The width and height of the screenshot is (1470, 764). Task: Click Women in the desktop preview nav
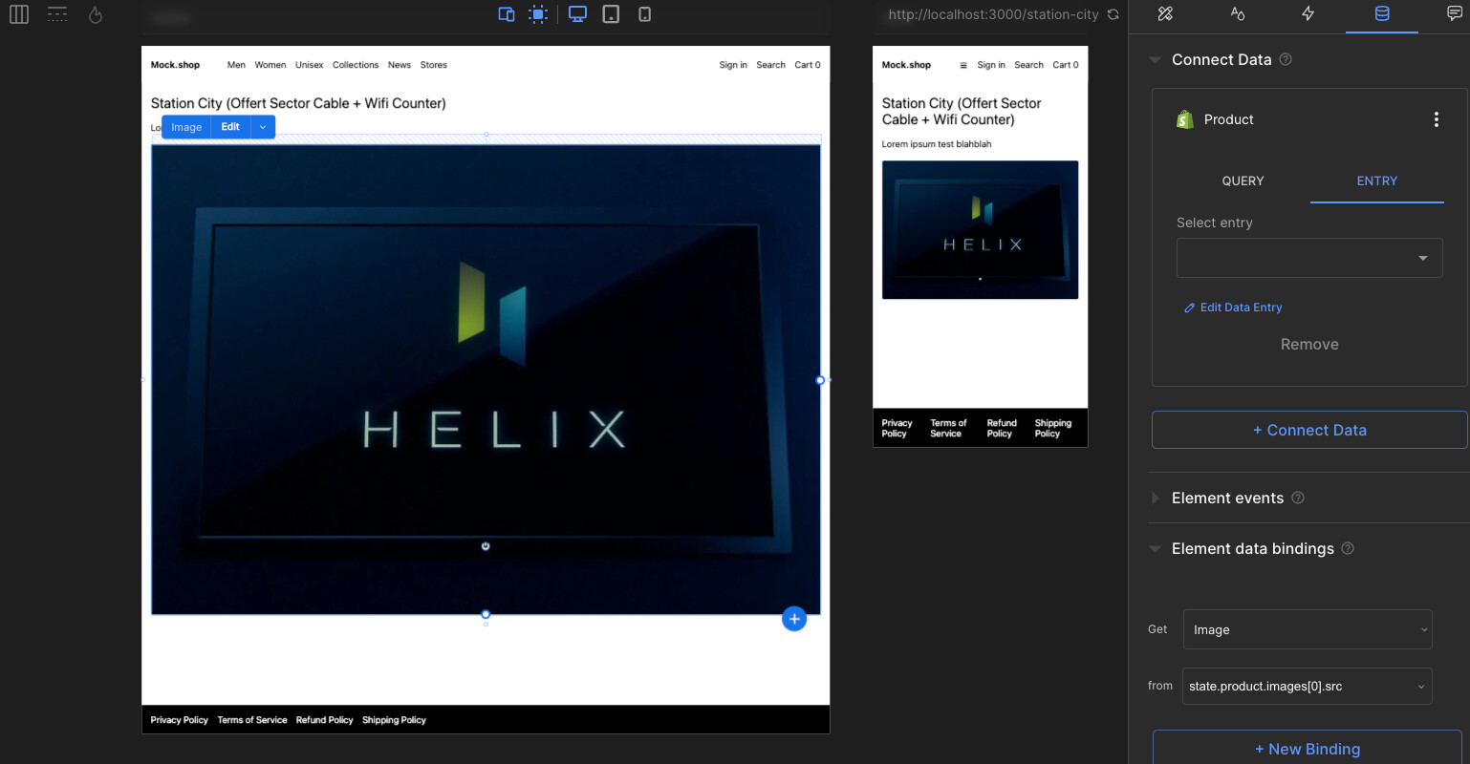[270, 65]
